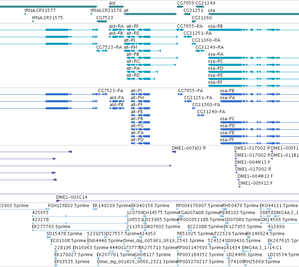Select the alt-PG protein label
The image size is (299, 267).
click(x=137, y=126)
